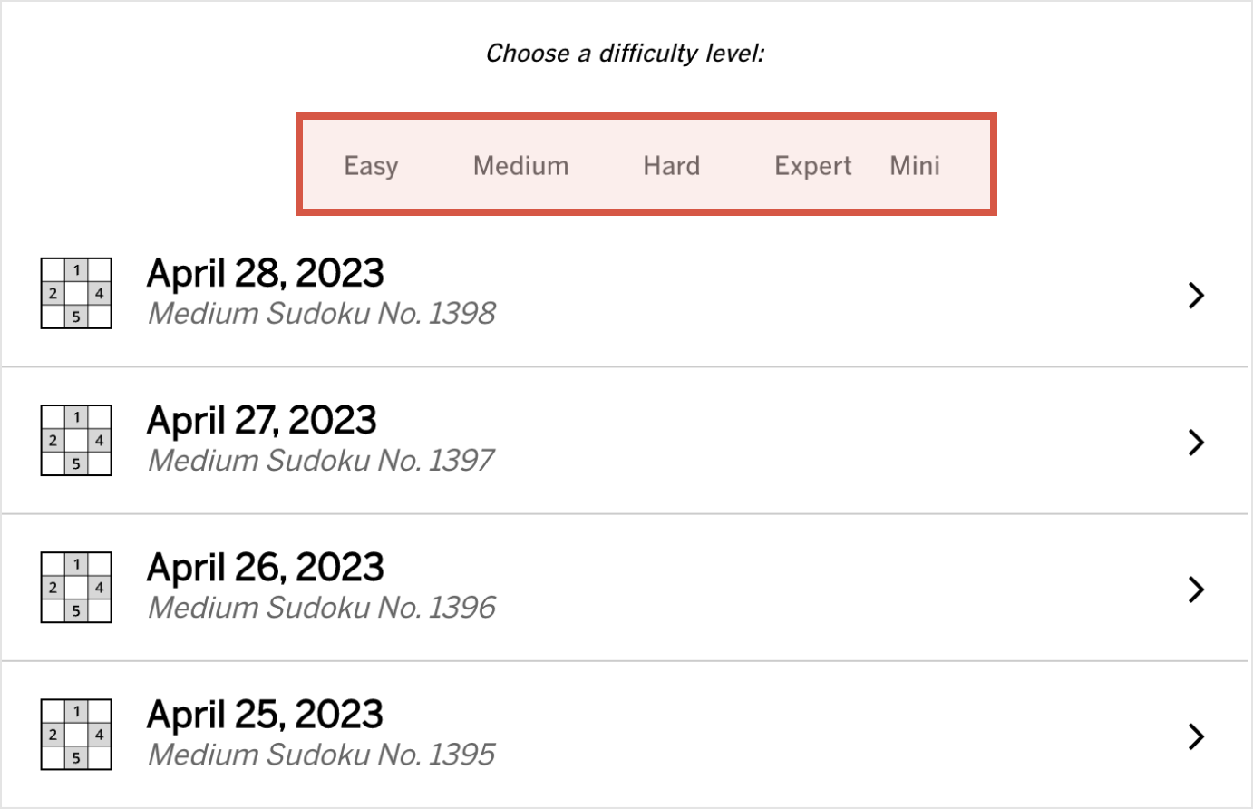The height and width of the screenshot is (809, 1253).
Task: Expand the April 28, 2023 puzzle row
Action: (1197, 295)
